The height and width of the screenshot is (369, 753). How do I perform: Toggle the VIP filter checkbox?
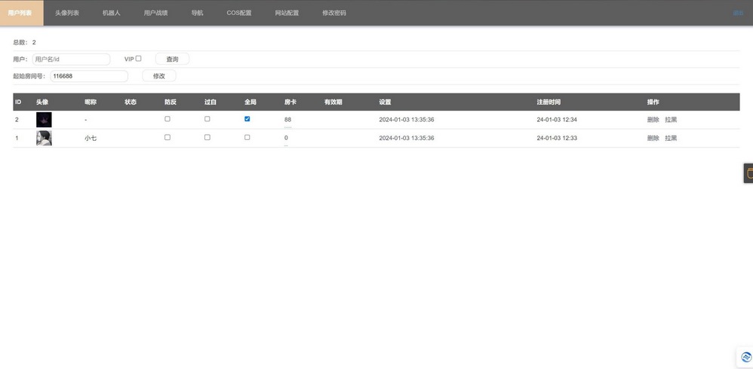coord(139,59)
